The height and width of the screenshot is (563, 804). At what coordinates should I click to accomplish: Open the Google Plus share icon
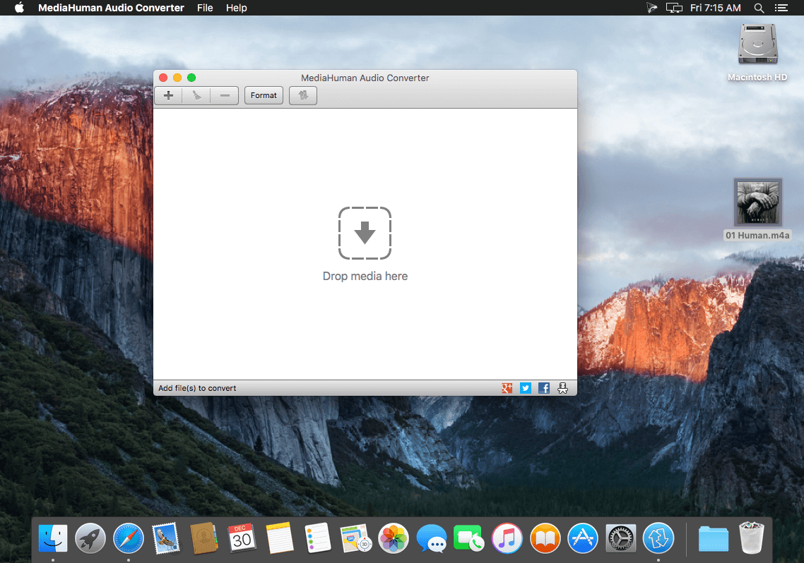pos(507,388)
